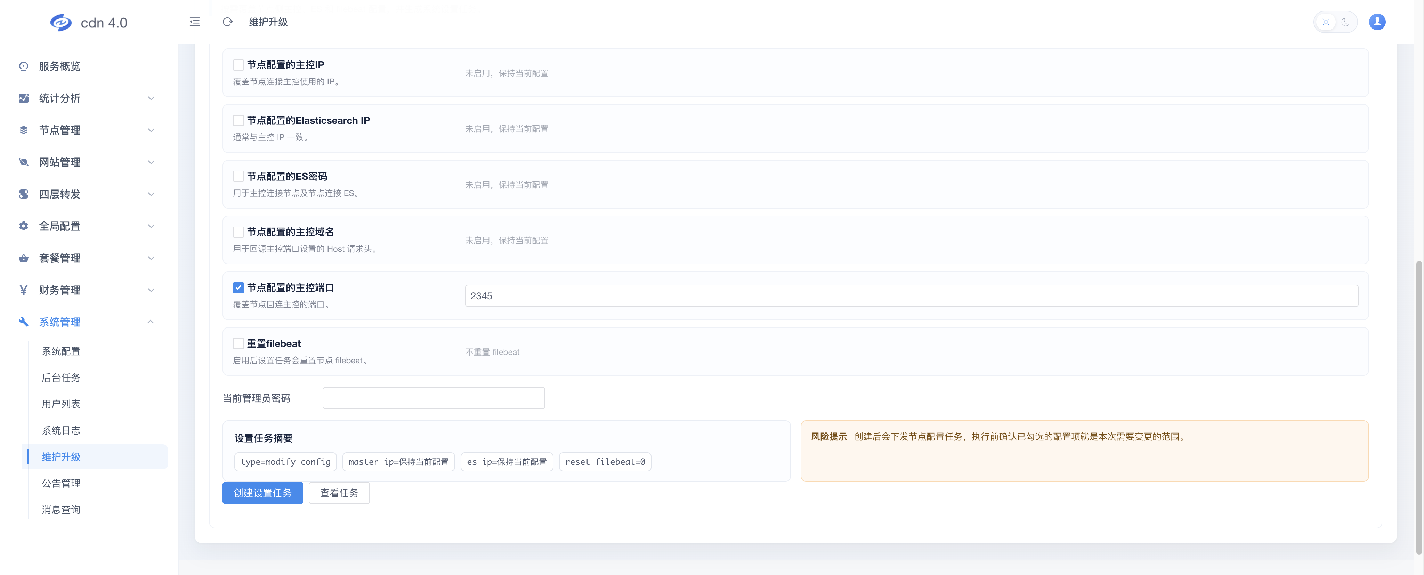Click the 创建设置任务 button
This screenshot has width=1424, height=575.
click(x=262, y=493)
